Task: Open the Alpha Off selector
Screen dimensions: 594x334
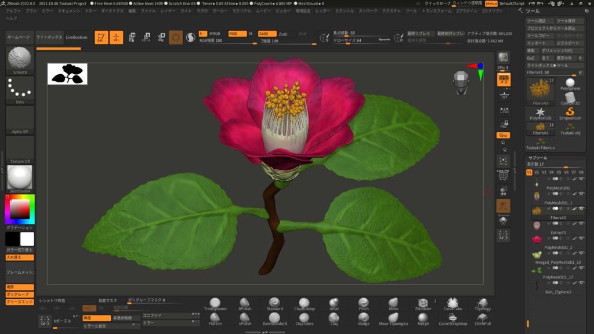Action: (20, 120)
